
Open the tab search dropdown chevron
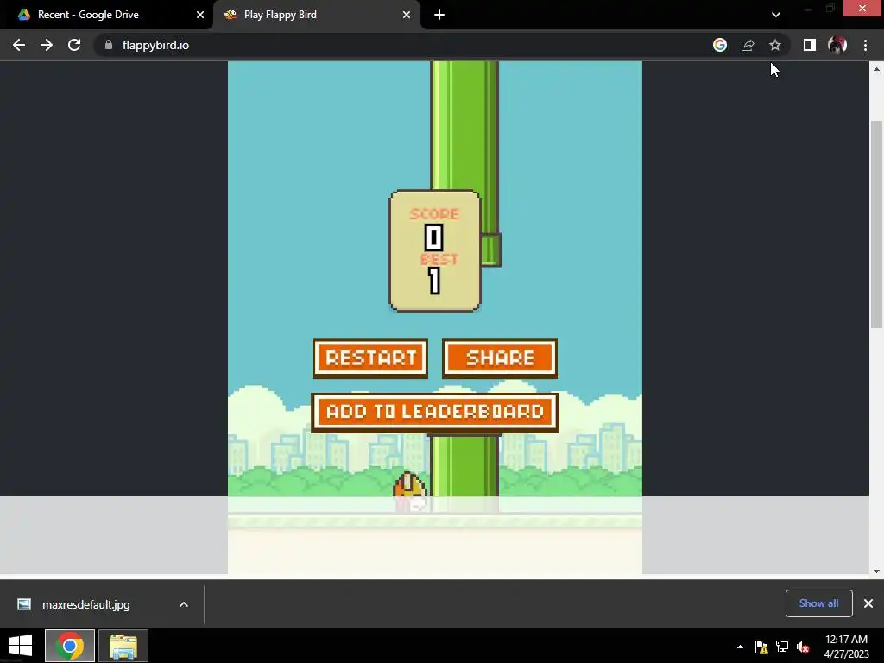[776, 15]
